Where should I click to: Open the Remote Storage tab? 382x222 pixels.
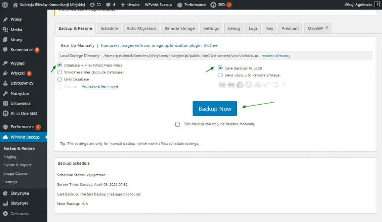click(179, 28)
